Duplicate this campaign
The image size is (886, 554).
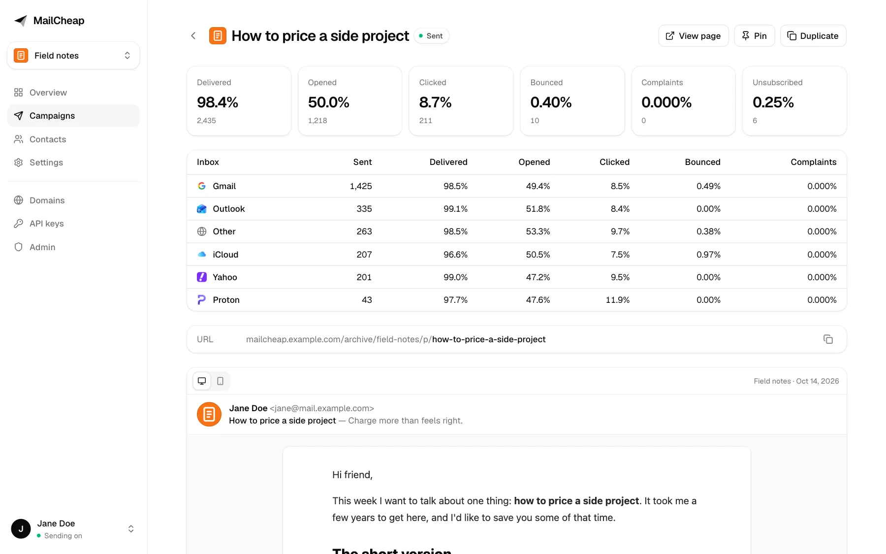tap(813, 36)
